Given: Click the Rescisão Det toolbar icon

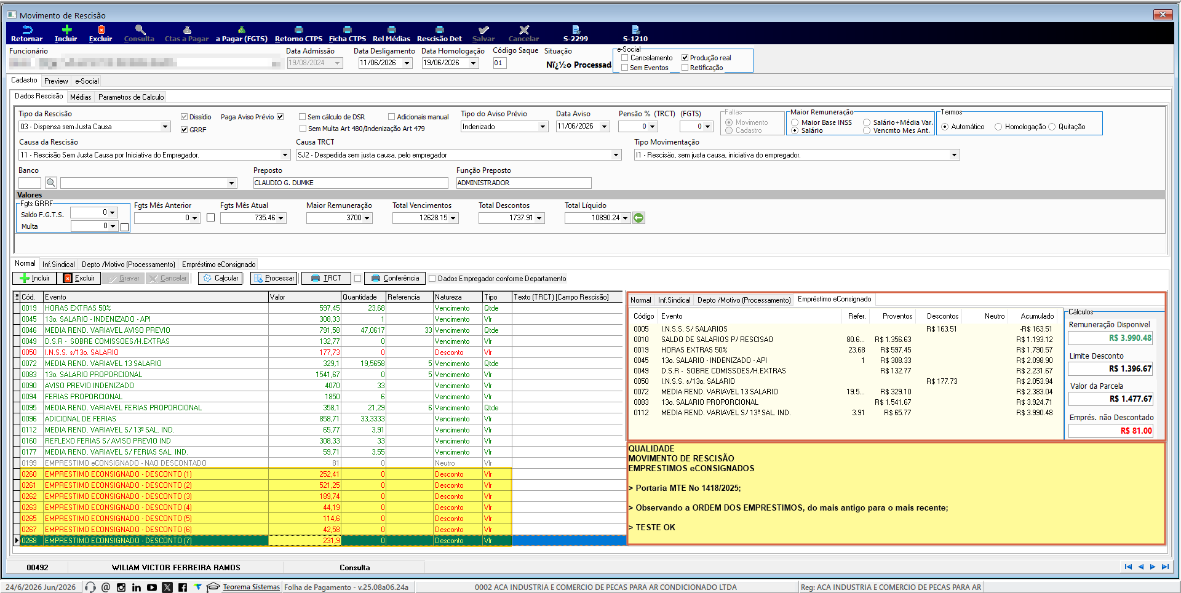Looking at the screenshot, I should tap(439, 33).
